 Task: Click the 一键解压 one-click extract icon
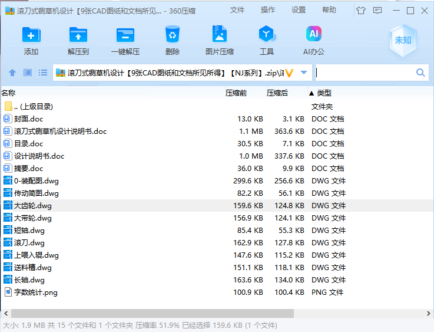[125, 35]
